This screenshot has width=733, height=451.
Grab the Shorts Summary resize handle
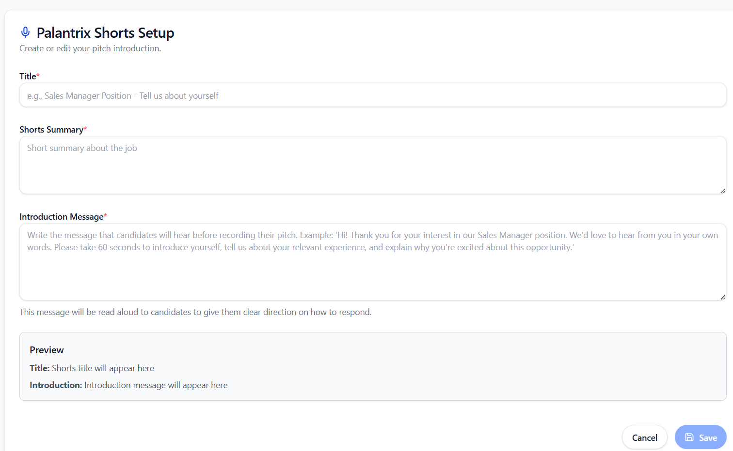click(723, 191)
